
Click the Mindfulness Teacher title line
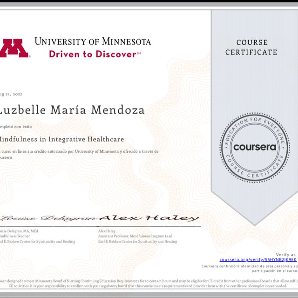click(x=15, y=236)
